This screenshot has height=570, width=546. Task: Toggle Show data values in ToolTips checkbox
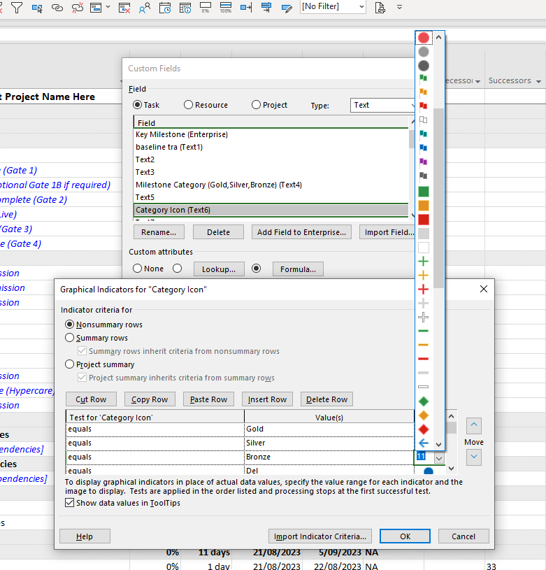click(x=69, y=503)
